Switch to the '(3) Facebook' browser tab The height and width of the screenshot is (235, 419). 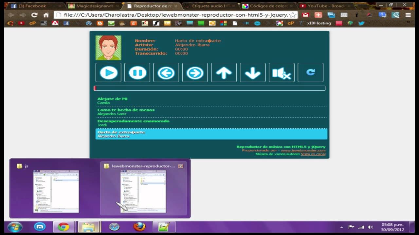pos(36,6)
